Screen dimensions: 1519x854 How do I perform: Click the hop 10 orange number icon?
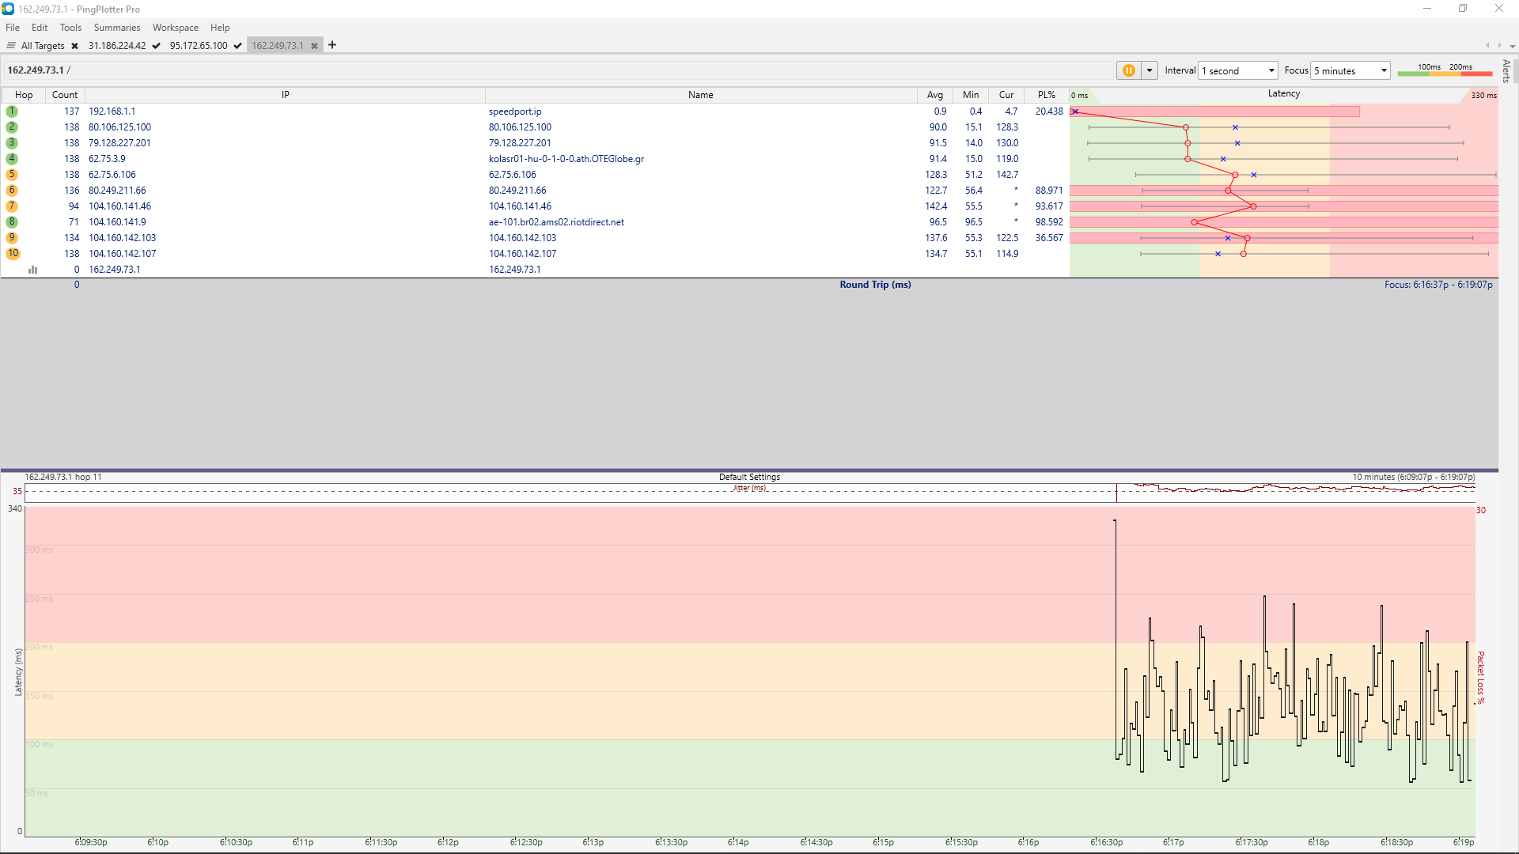pos(13,254)
